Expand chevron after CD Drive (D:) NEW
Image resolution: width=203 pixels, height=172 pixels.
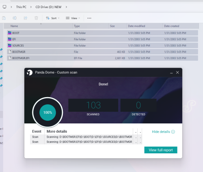pyautogui.click(x=66, y=7)
